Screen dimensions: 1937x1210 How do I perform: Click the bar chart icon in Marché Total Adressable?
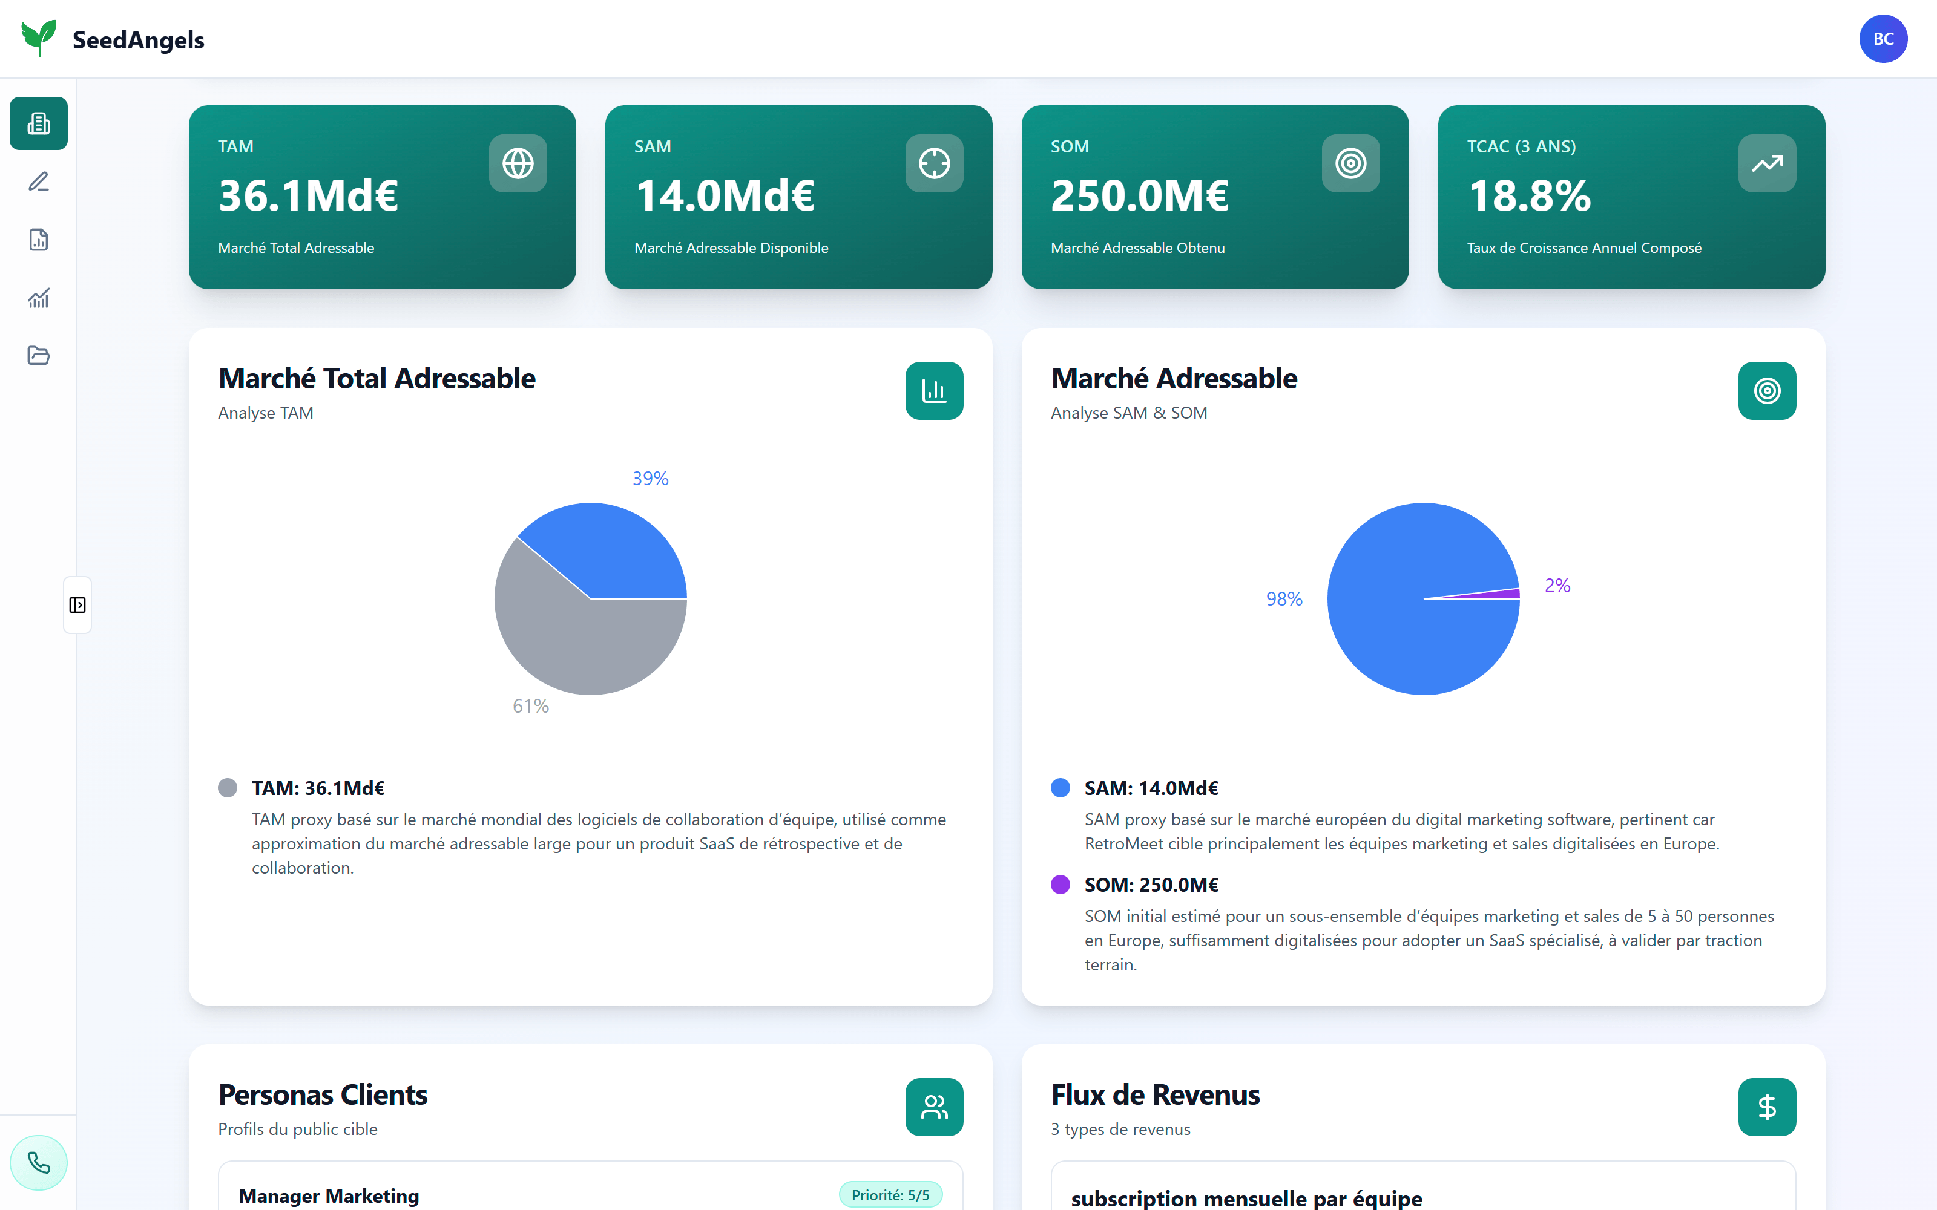[x=934, y=391]
